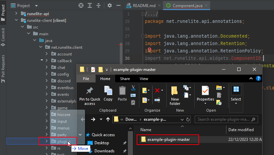Click Pin to Quick access in Explorer ribbon
The width and height of the screenshot is (274, 155).
coord(90,96)
